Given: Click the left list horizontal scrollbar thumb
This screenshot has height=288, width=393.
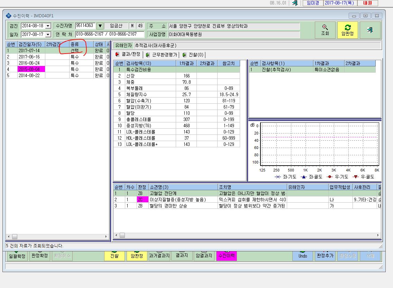Looking at the screenshot, I should 15,236.
